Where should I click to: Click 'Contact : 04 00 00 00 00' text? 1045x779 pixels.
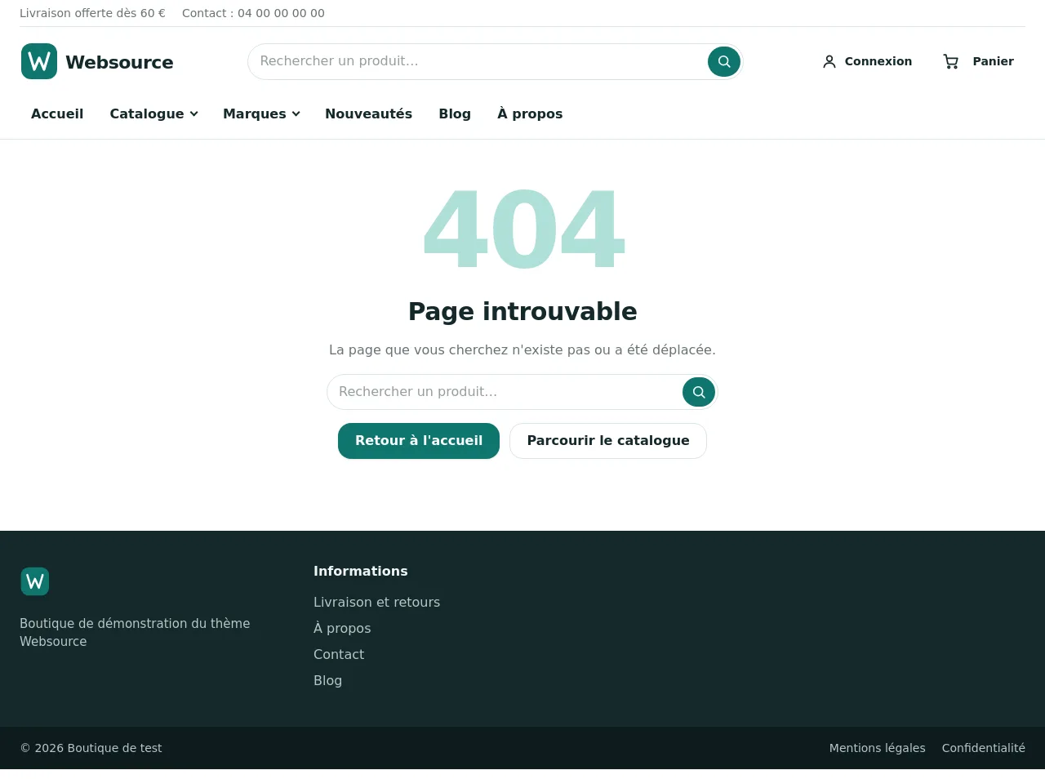pos(253,13)
